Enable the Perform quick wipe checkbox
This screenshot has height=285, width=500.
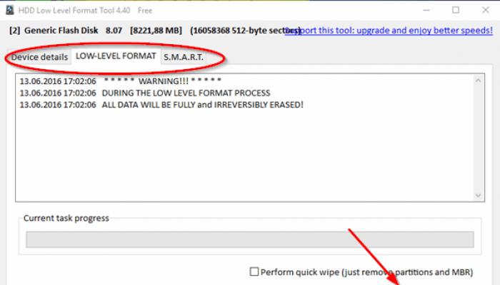254,271
